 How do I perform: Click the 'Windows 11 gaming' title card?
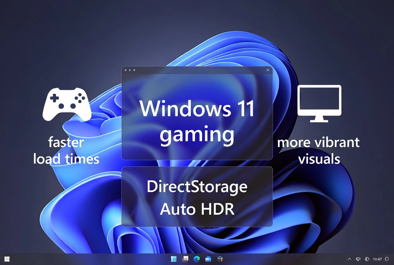click(x=197, y=121)
